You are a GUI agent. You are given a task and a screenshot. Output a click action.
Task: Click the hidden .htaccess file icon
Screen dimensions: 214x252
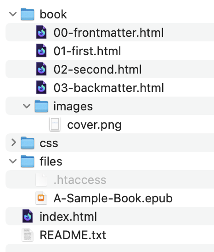coord(41,179)
